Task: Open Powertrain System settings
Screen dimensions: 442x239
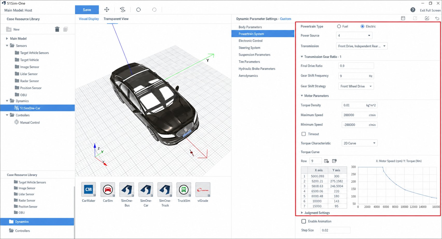Action: [263, 34]
